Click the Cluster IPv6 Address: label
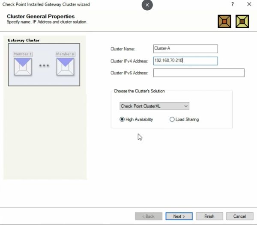Screen dimensions: 257x225 click(129, 73)
